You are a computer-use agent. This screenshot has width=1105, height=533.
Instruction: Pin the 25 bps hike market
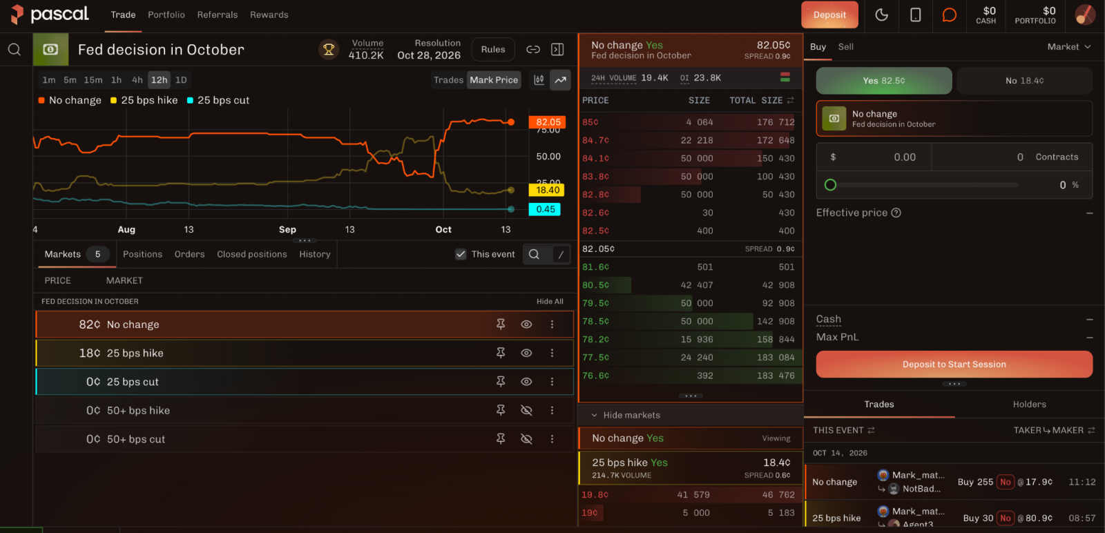pos(501,353)
